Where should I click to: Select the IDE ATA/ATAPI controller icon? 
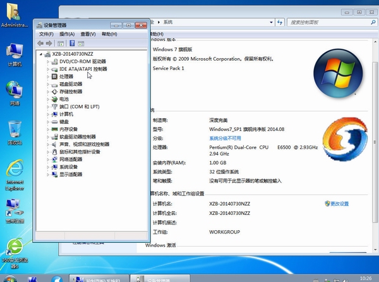click(x=54, y=69)
